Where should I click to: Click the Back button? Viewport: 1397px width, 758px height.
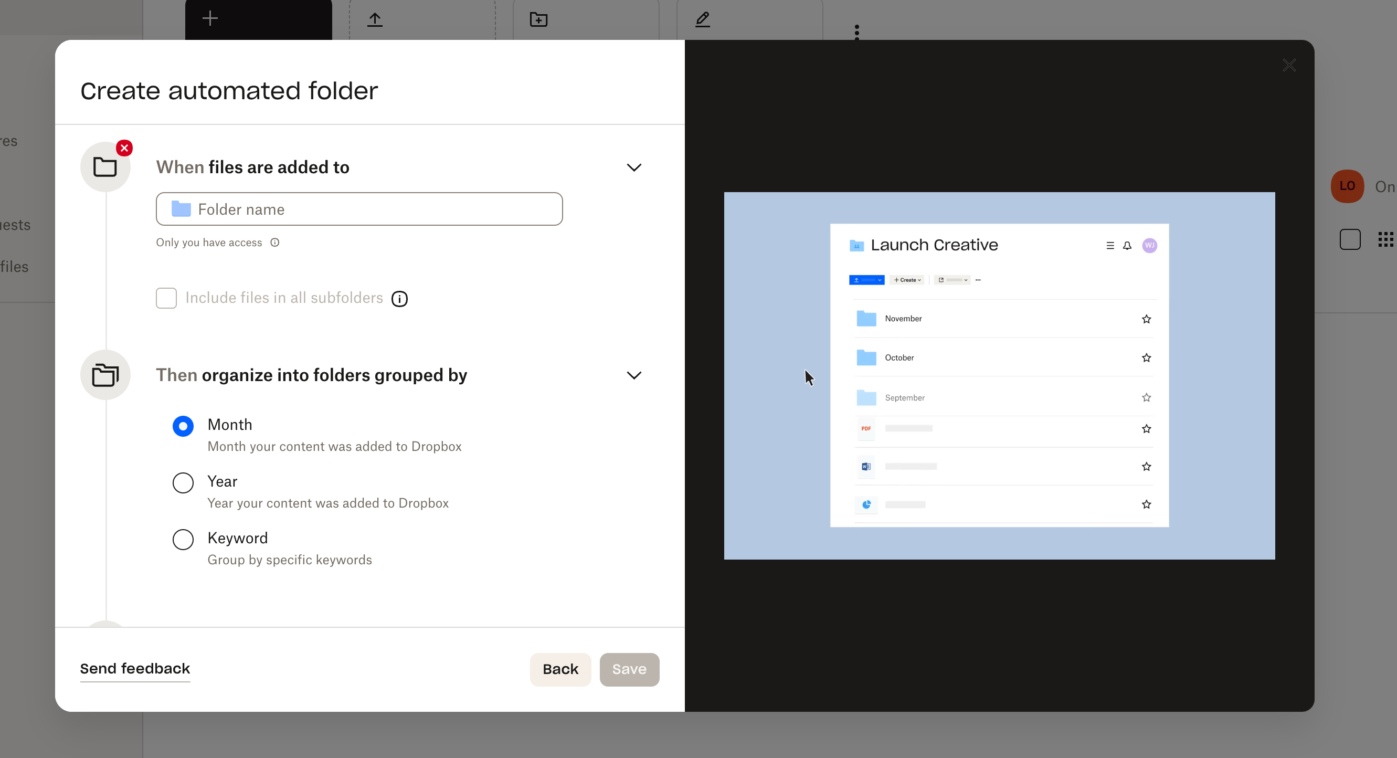(x=559, y=669)
